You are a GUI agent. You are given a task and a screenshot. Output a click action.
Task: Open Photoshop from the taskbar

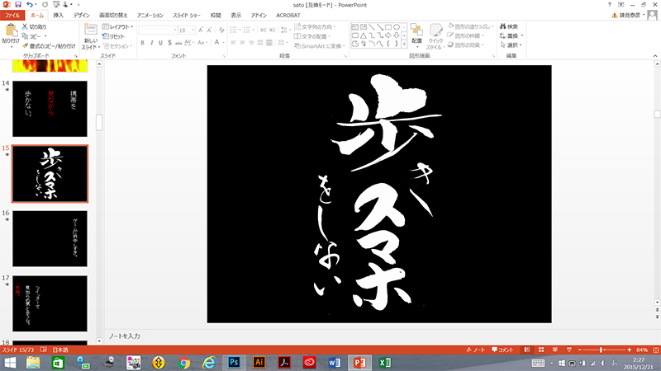click(x=234, y=363)
